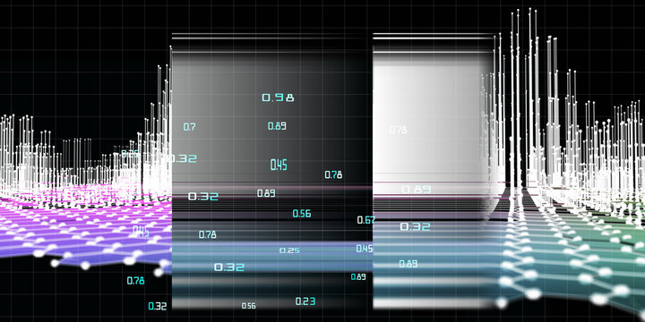Select faint 0.78 label on bright white panel
The width and height of the screenshot is (645, 322).
point(398,131)
